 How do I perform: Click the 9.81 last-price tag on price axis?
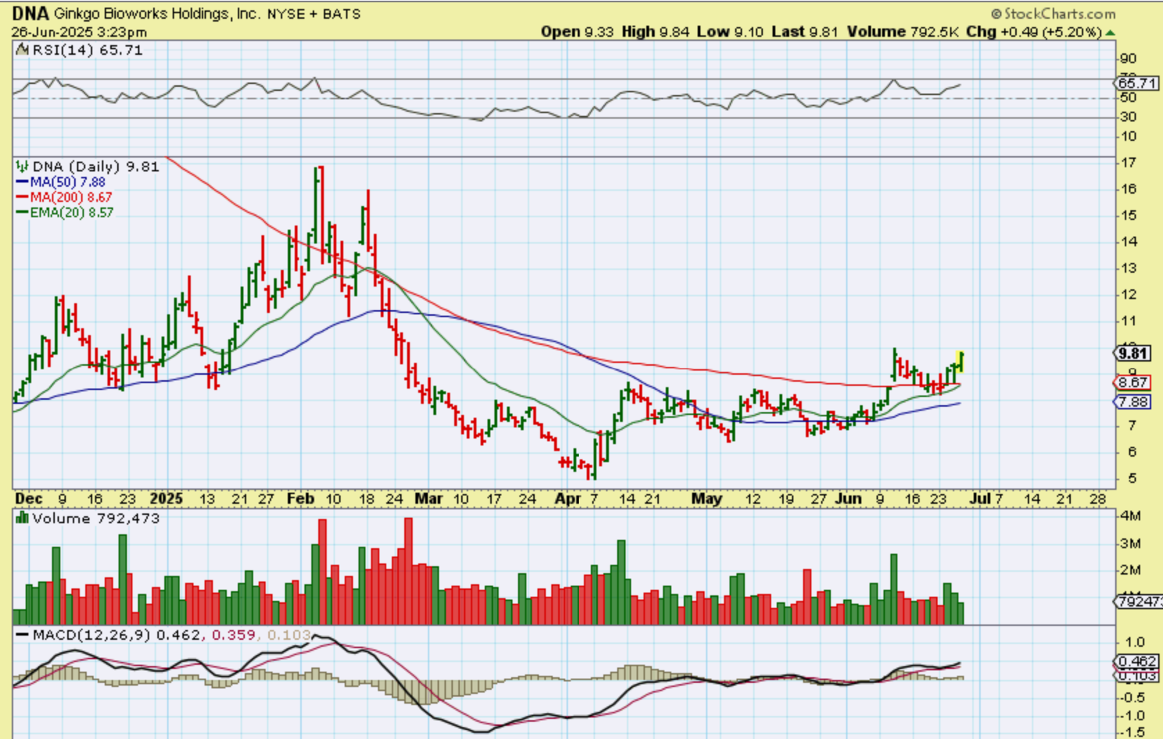click(1133, 353)
